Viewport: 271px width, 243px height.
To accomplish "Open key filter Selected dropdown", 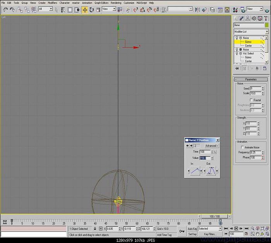I will click(x=220, y=229).
